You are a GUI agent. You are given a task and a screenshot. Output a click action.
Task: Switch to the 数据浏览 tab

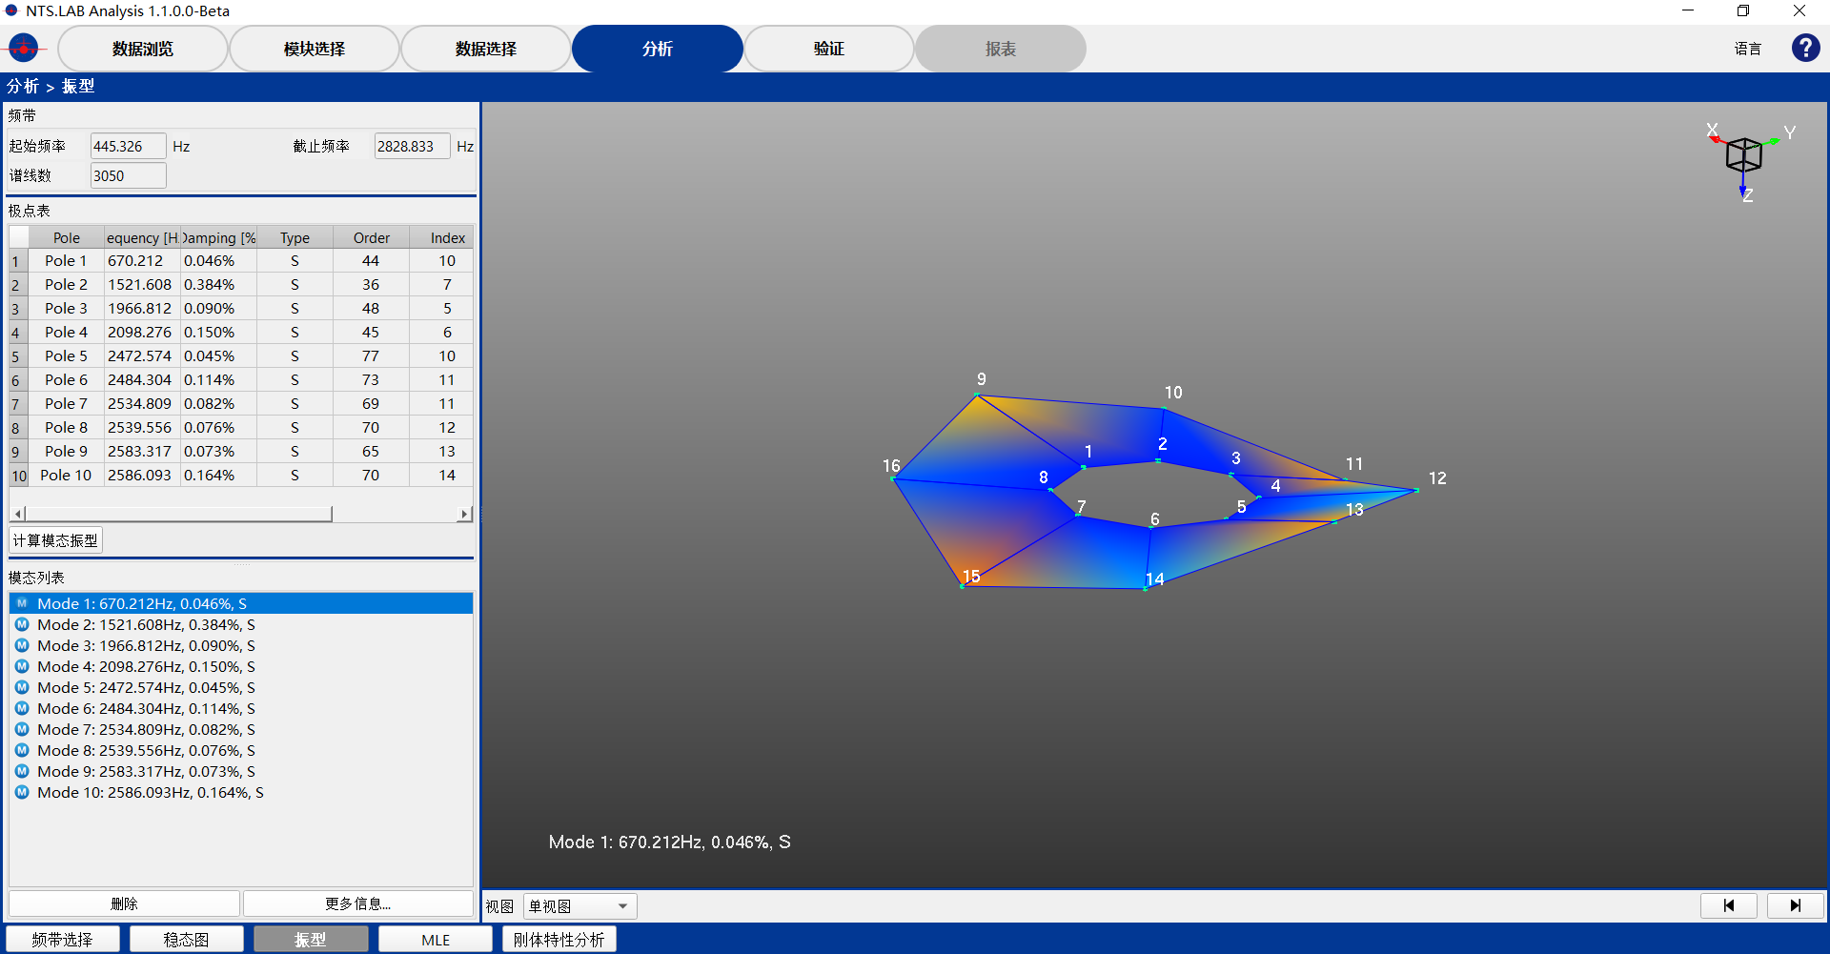[143, 49]
